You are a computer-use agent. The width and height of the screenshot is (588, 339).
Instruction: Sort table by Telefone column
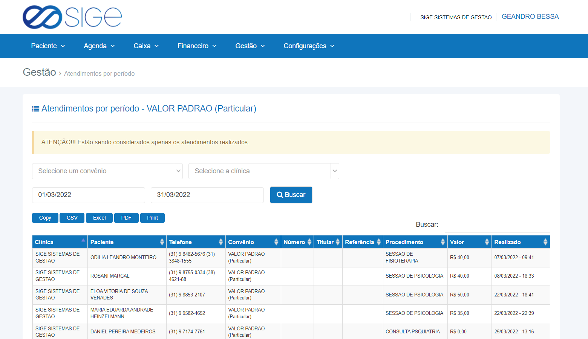tap(196, 242)
